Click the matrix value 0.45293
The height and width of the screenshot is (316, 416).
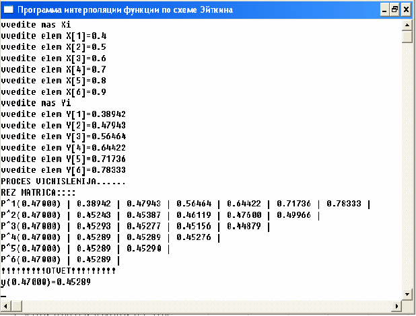(94, 226)
